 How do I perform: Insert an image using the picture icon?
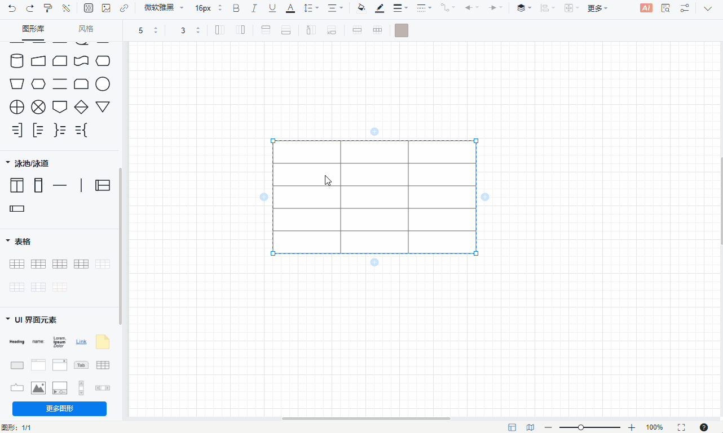(x=106, y=8)
